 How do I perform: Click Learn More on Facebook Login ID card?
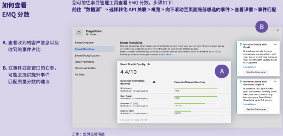click(249, 104)
